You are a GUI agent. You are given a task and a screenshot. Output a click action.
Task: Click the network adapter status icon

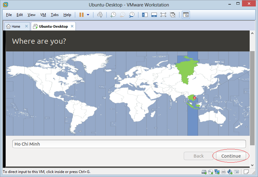(x=217, y=172)
